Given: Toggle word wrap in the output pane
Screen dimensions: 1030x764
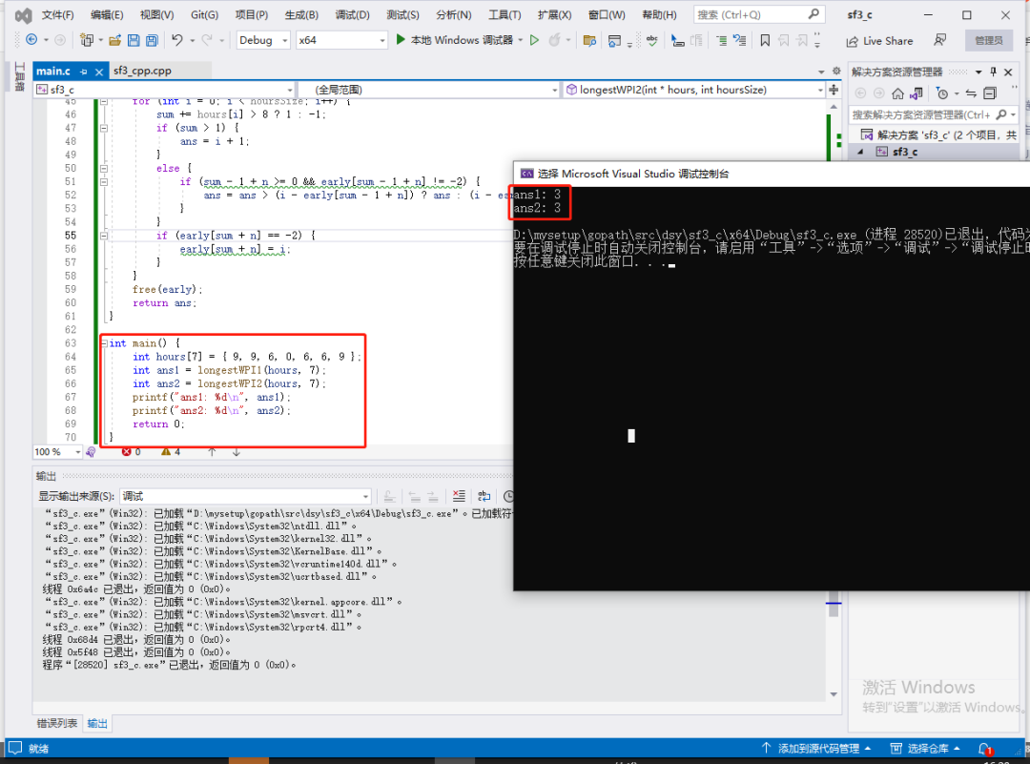Looking at the screenshot, I should [484, 496].
